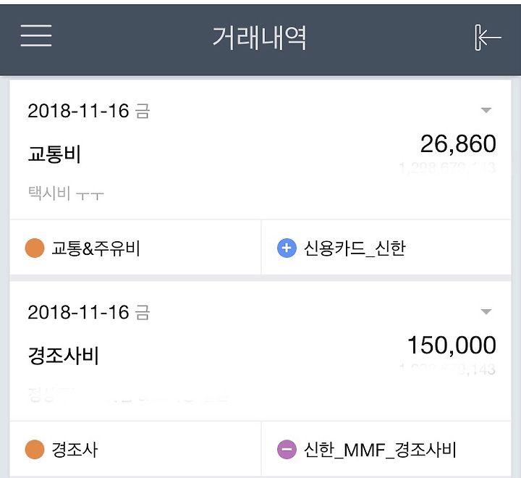
Task: Select the 신용카드_신한 account label
Action: tap(355, 248)
